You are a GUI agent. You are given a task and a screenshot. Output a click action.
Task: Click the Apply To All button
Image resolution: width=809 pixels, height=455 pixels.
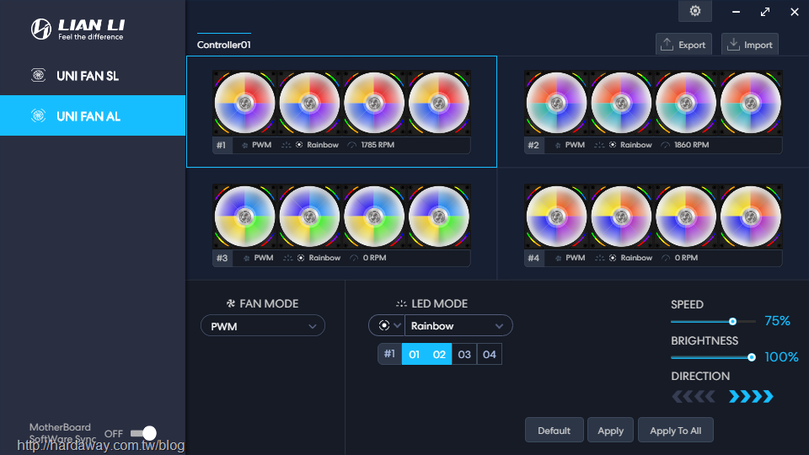coord(676,431)
